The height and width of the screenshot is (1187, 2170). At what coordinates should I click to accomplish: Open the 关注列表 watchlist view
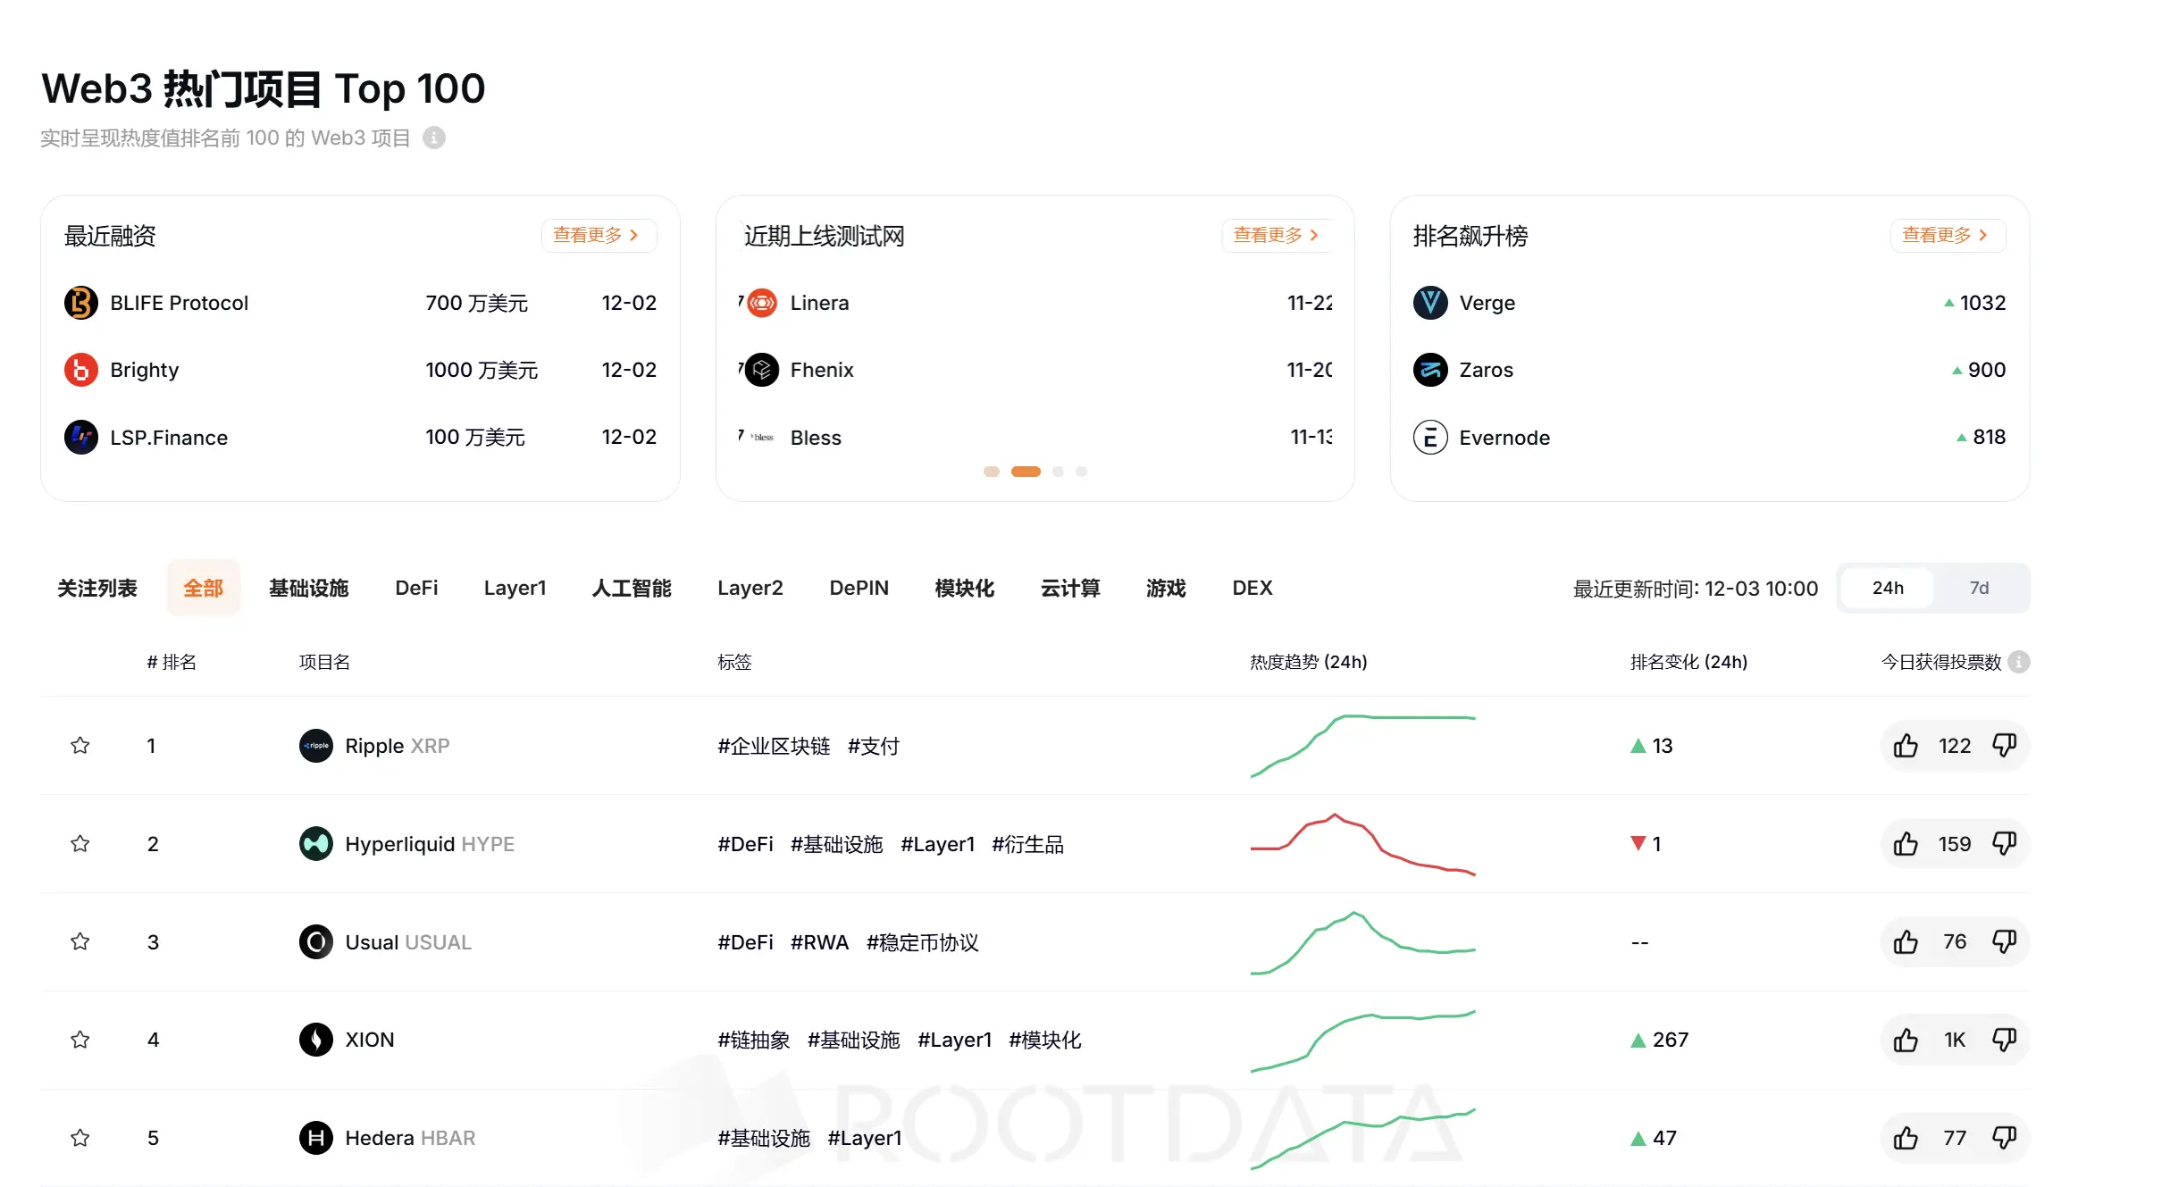(x=98, y=588)
